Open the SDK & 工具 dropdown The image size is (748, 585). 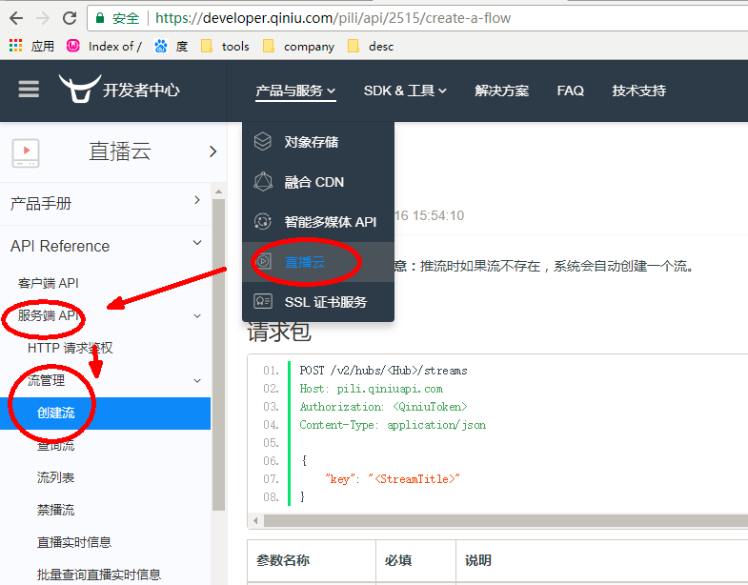405,91
